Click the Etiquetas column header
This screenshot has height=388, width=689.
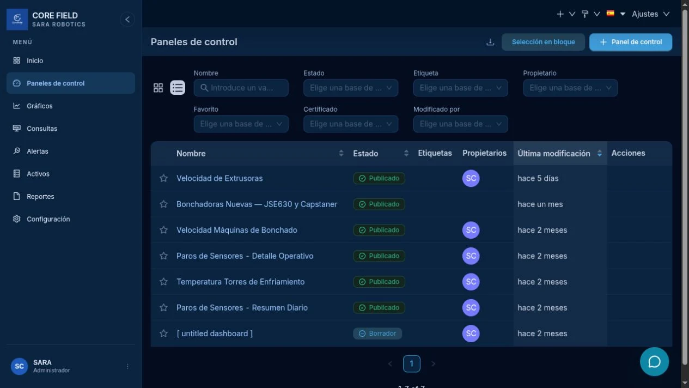click(x=435, y=153)
